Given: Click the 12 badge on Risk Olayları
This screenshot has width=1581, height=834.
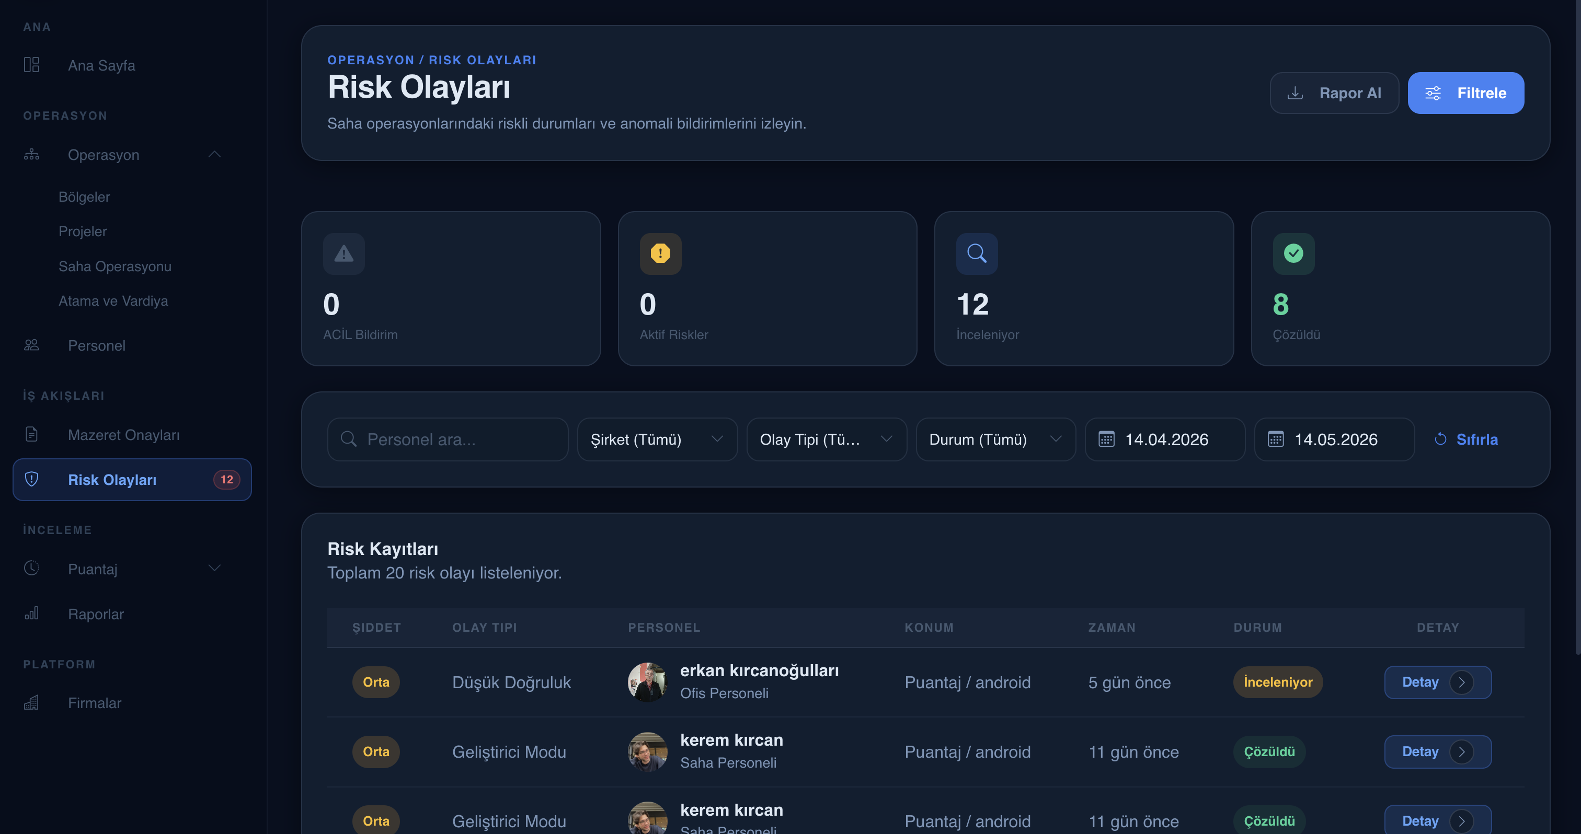Looking at the screenshot, I should (226, 479).
